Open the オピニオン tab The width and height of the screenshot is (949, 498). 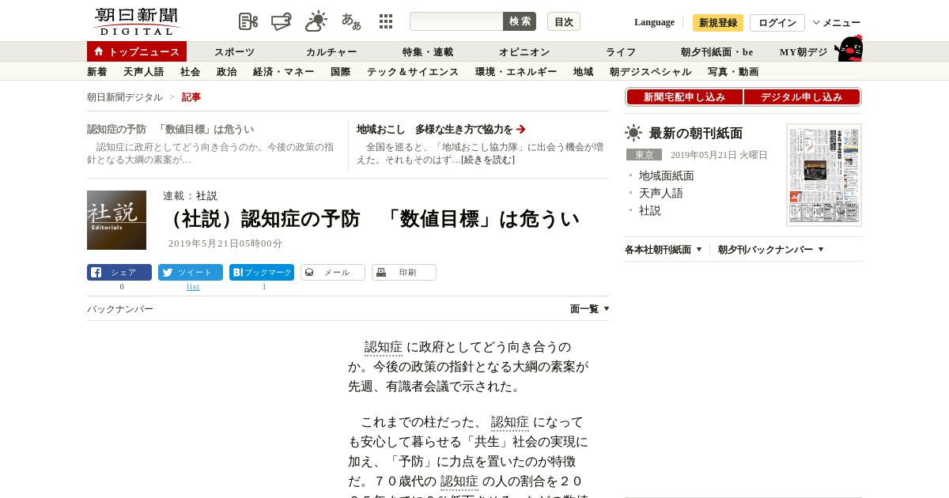[524, 52]
